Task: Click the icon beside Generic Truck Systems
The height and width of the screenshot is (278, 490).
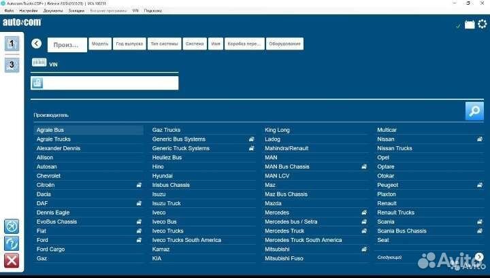Action: (x=251, y=148)
